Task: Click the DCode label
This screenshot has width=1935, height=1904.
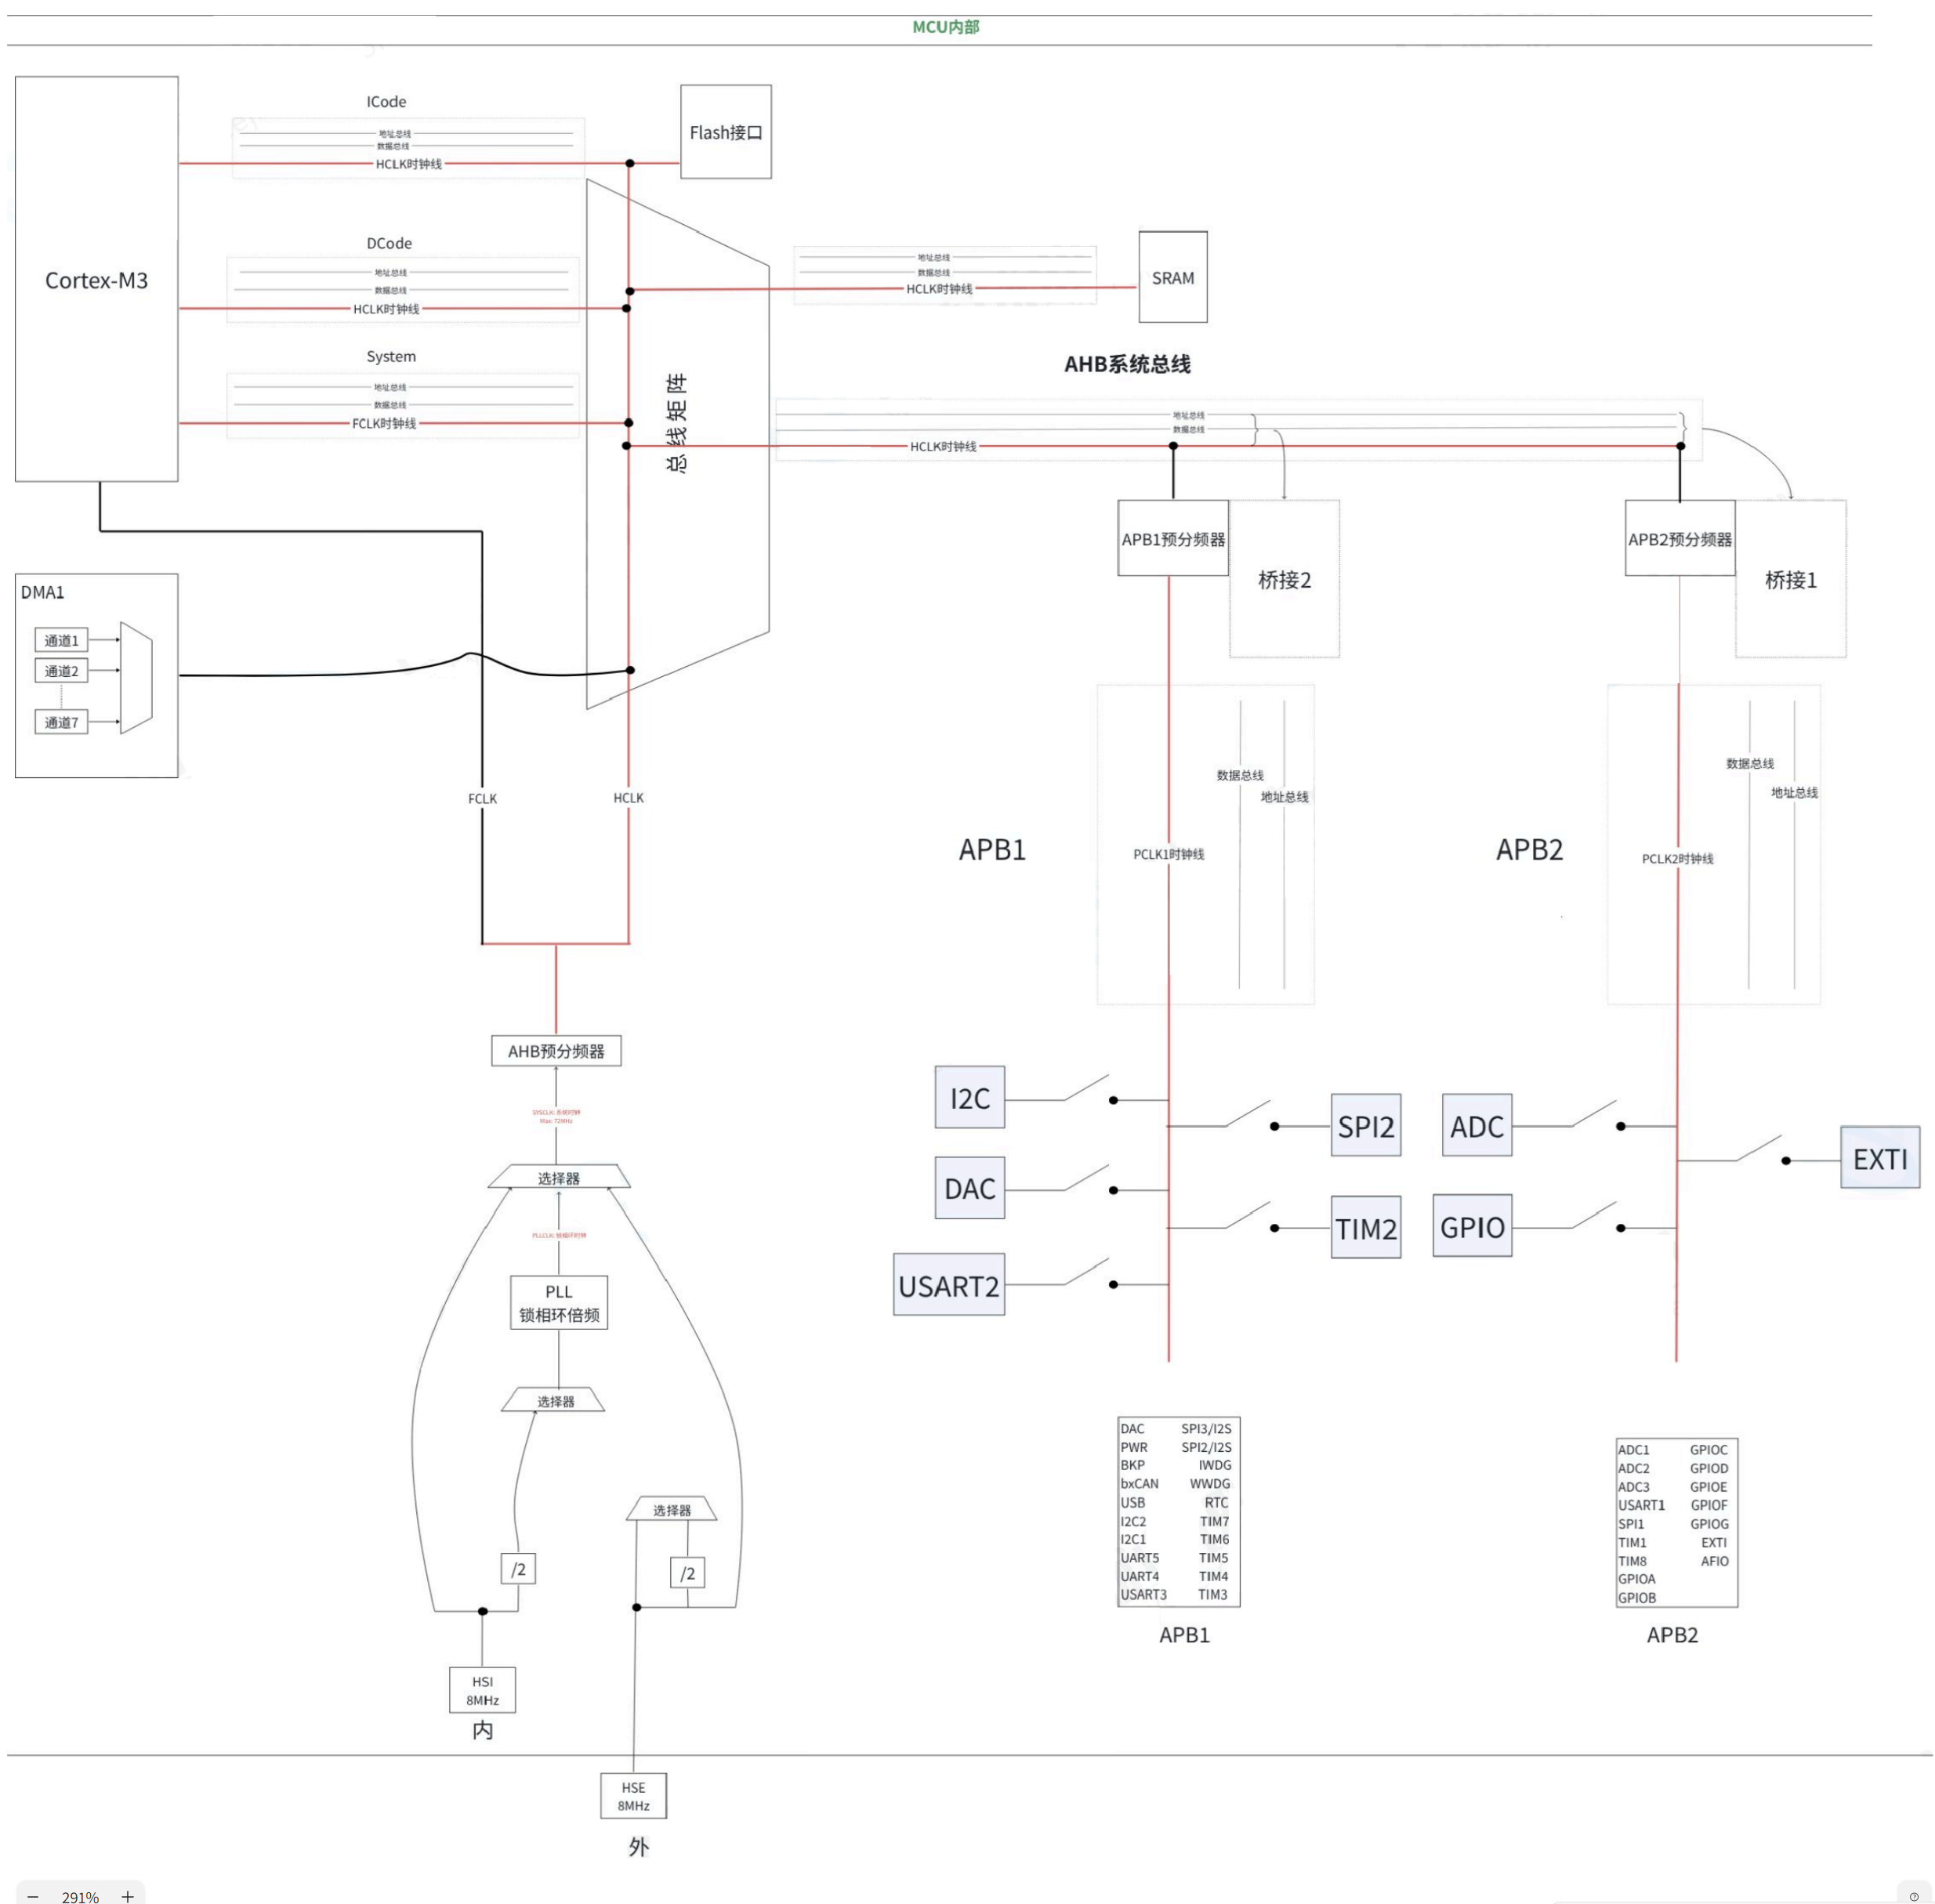Action: pos(389,243)
